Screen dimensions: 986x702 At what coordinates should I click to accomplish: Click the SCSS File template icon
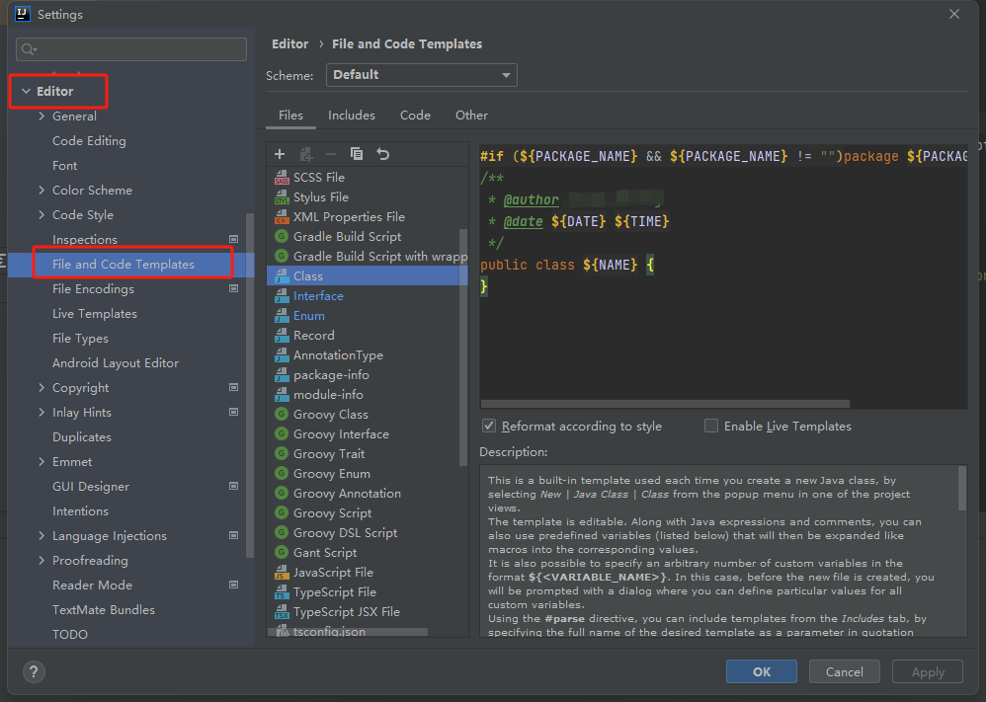pyautogui.click(x=282, y=178)
